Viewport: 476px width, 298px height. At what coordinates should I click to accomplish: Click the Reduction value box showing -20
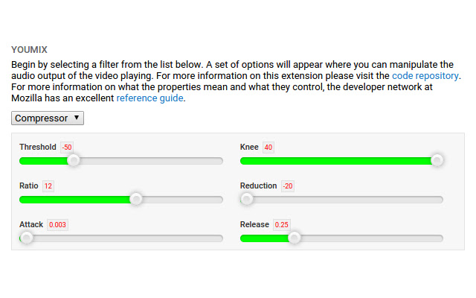[x=288, y=186]
